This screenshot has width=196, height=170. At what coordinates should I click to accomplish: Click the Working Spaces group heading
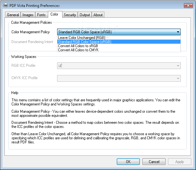(x=23, y=57)
